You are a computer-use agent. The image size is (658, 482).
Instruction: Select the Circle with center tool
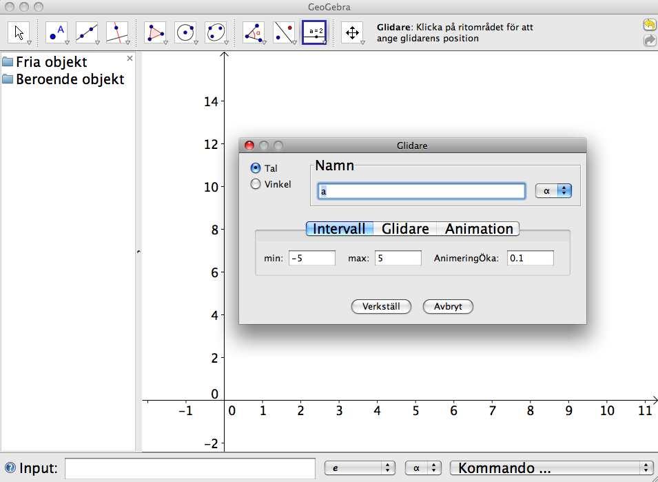[x=185, y=32]
